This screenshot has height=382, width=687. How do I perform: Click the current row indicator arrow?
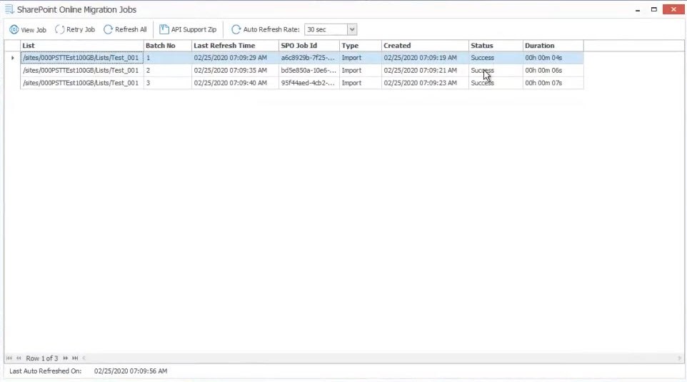coord(12,58)
